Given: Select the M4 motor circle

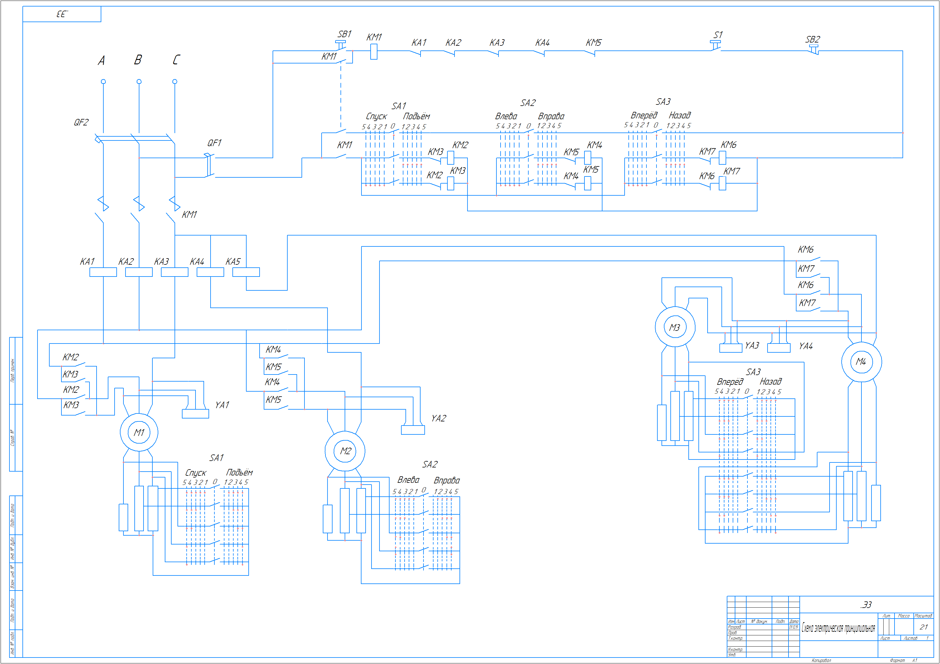Looking at the screenshot, I should [861, 362].
